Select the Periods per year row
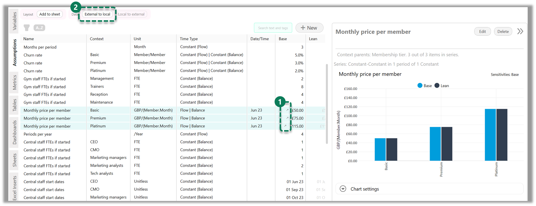This screenshot has height=206, width=536. point(173,134)
